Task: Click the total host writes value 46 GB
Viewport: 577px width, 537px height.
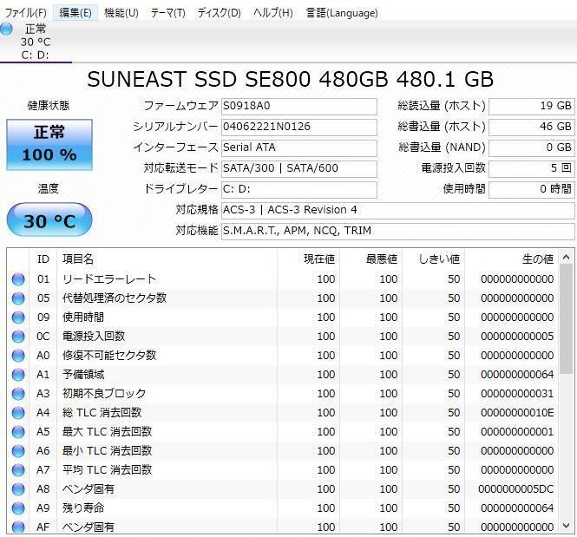Action: coord(531,127)
